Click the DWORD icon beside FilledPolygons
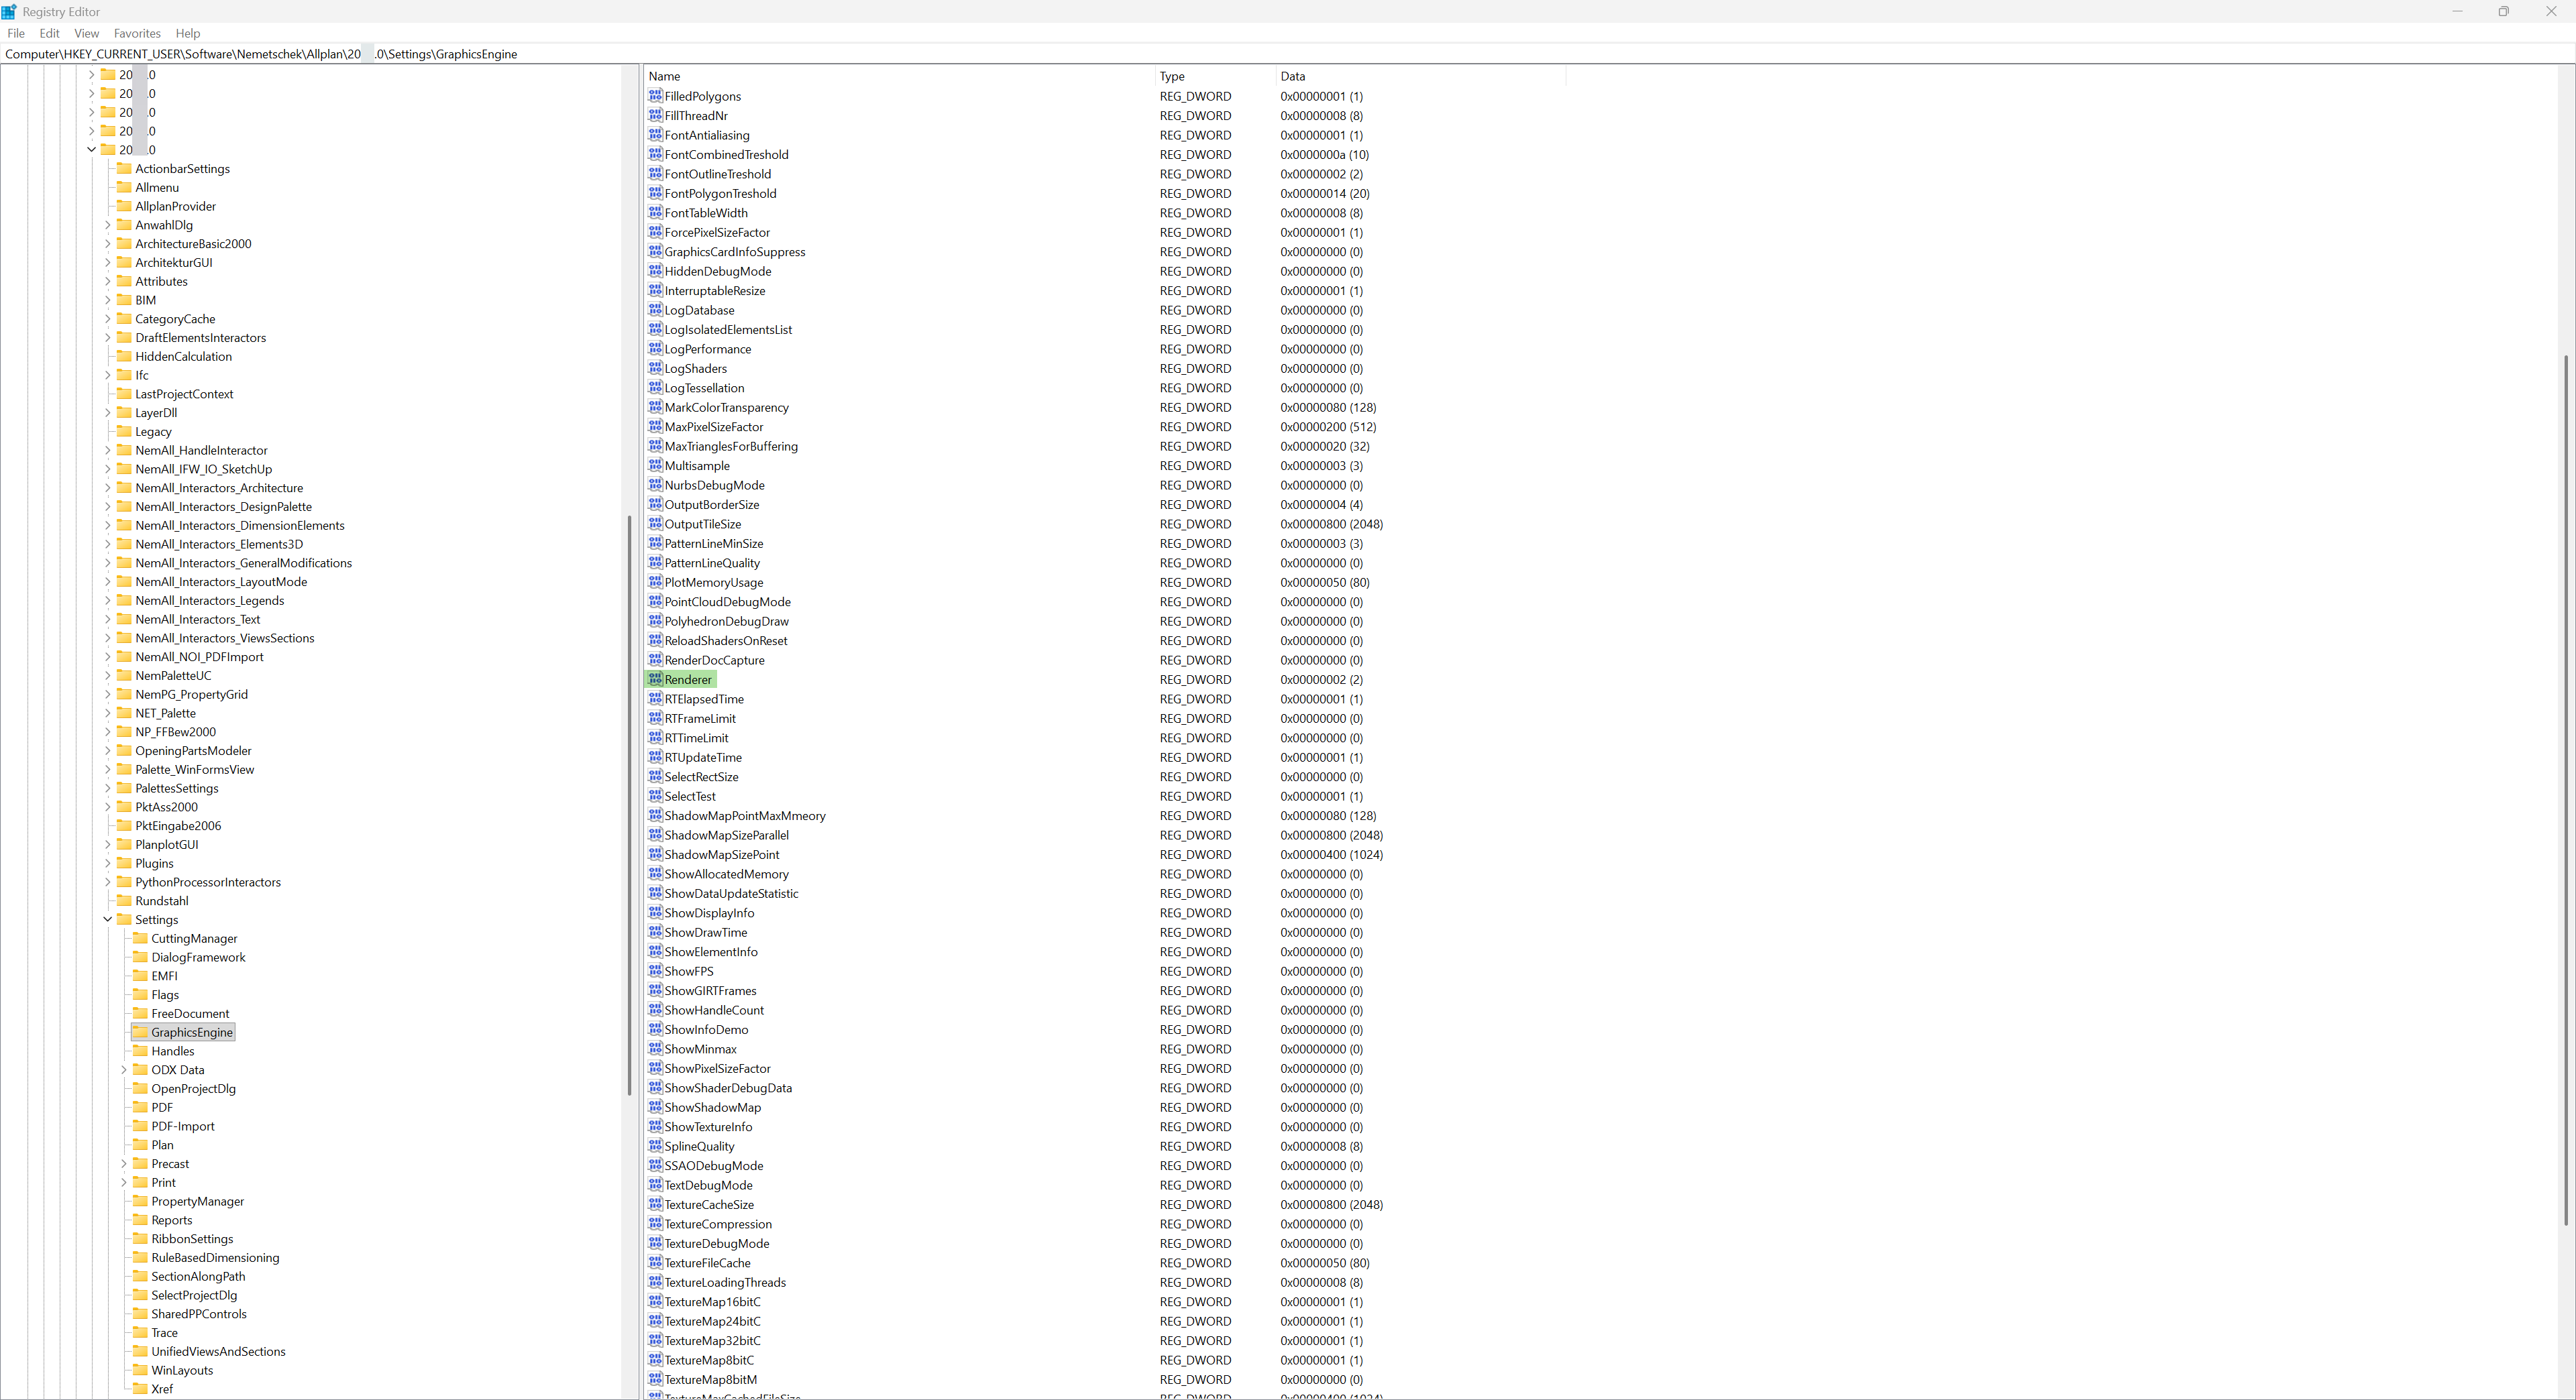The height and width of the screenshot is (1400, 2576). (655, 96)
